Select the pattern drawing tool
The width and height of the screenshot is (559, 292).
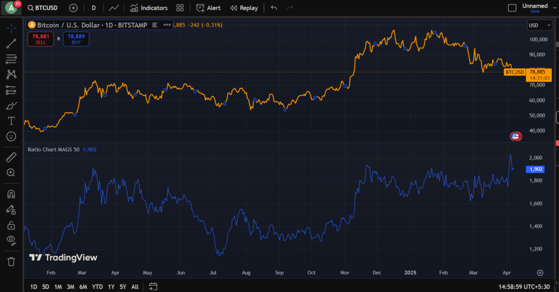pyautogui.click(x=11, y=74)
